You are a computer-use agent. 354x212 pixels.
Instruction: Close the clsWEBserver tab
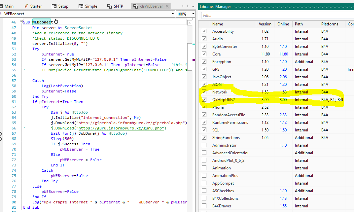click(x=167, y=6)
